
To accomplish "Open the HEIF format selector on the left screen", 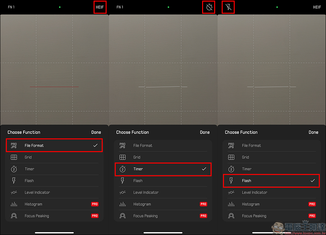I will click(100, 7).
